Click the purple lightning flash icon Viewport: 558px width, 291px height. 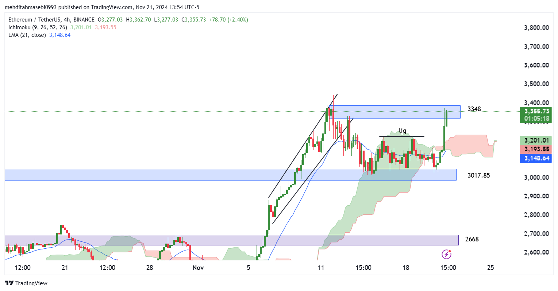(446, 254)
